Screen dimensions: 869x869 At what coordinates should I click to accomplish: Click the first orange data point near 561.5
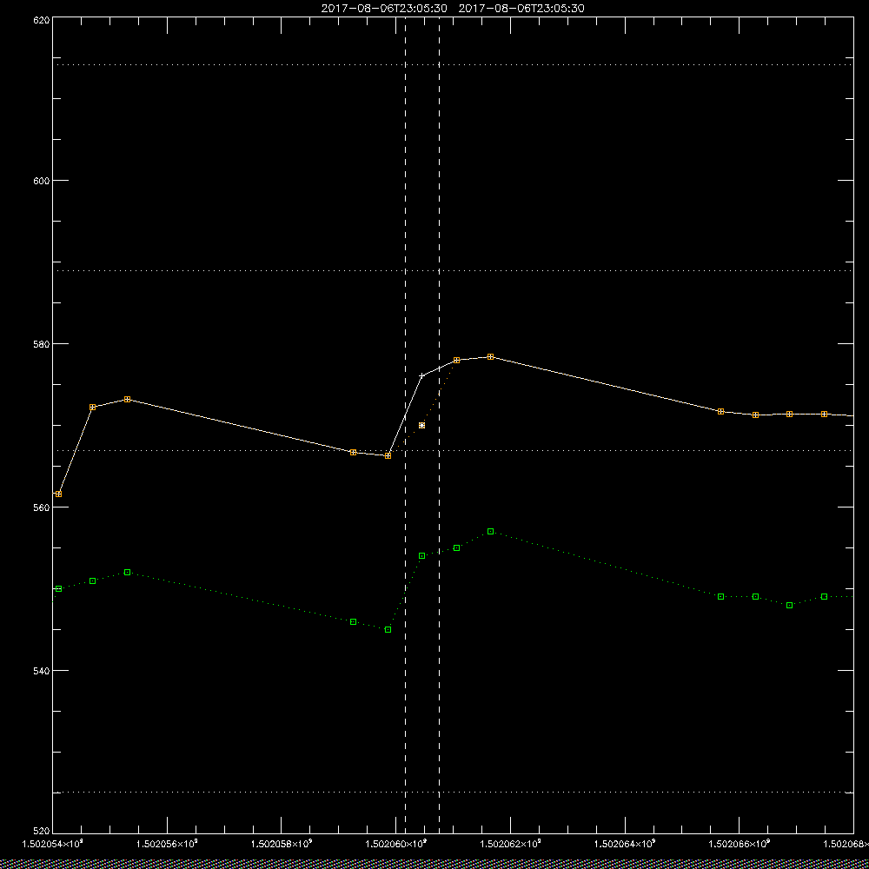[x=59, y=494]
